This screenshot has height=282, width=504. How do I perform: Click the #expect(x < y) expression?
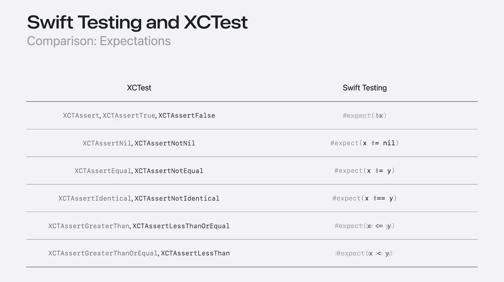coord(365,253)
